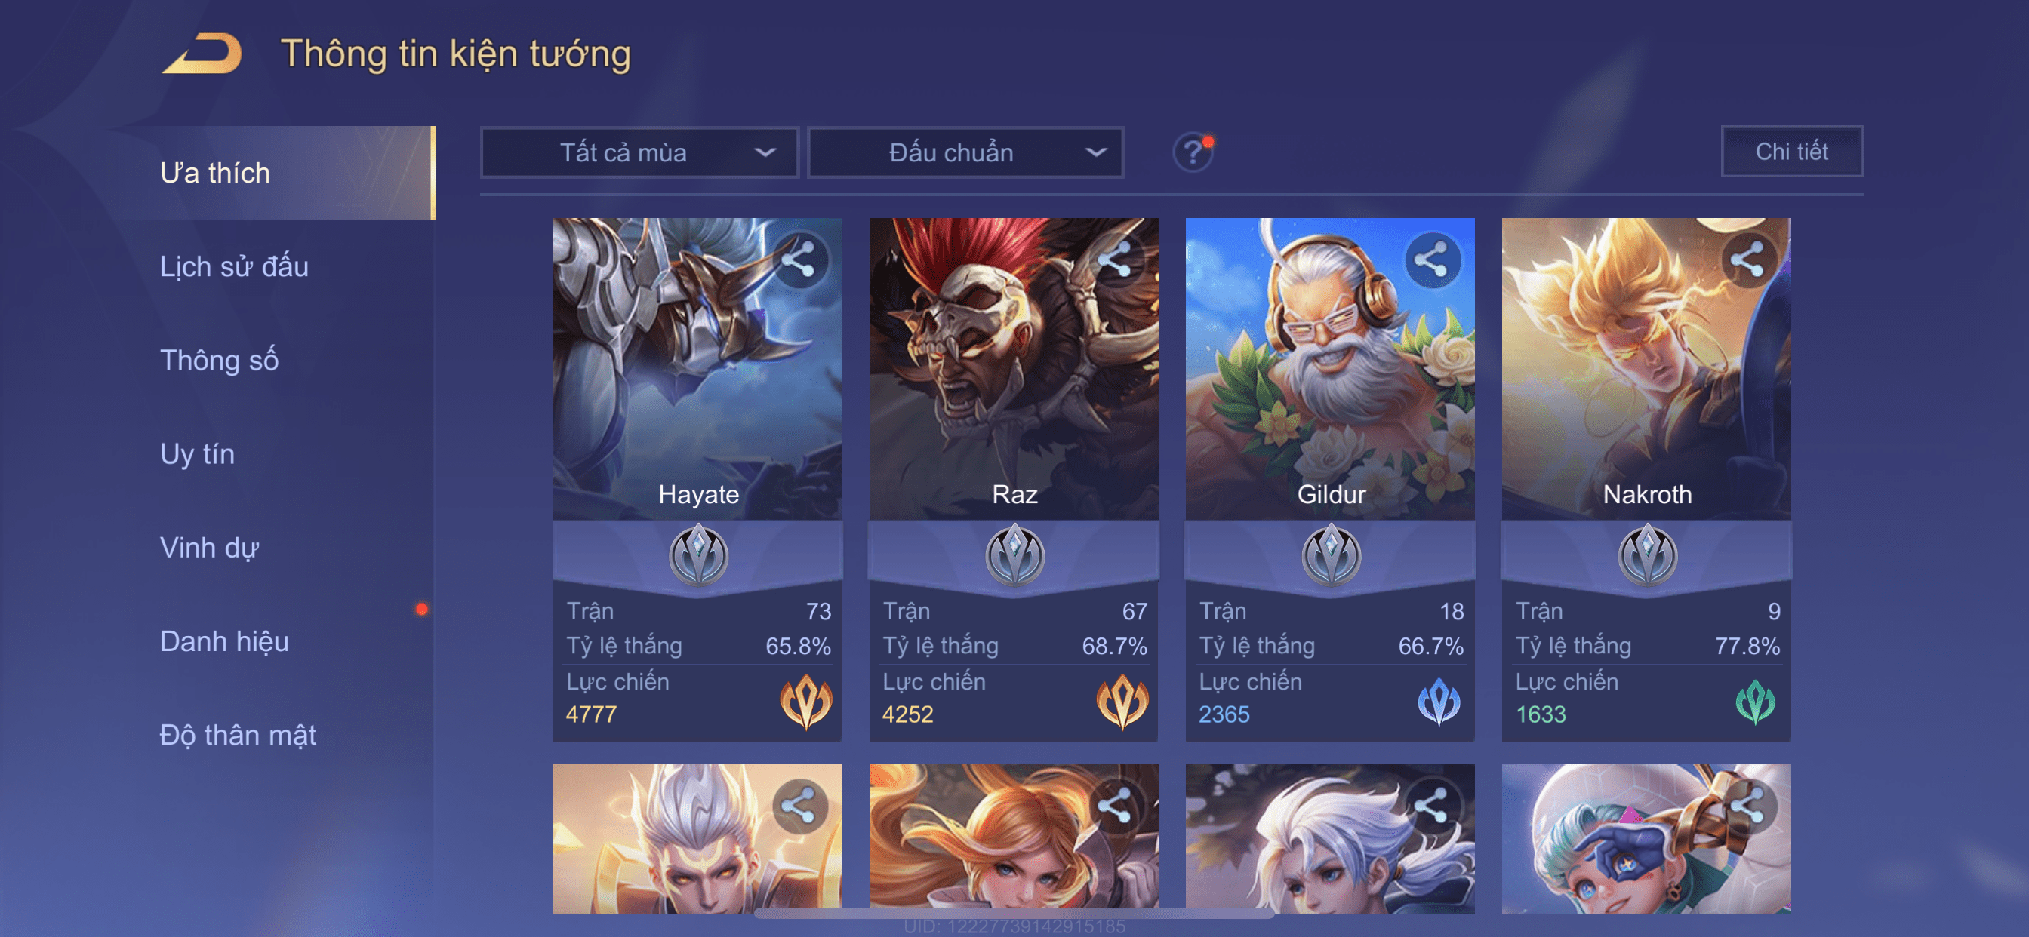Click the Chi tiết button
This screenshot has width=2029, height=937.
(x=1792, y=151)
